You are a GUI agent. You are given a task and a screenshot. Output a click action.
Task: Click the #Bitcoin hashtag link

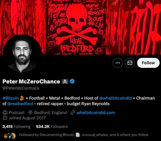click(x=11, y=98)
